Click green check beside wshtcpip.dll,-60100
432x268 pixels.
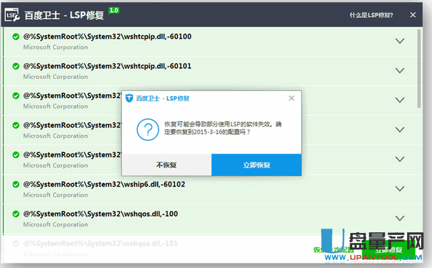click(x=16, y=36)
